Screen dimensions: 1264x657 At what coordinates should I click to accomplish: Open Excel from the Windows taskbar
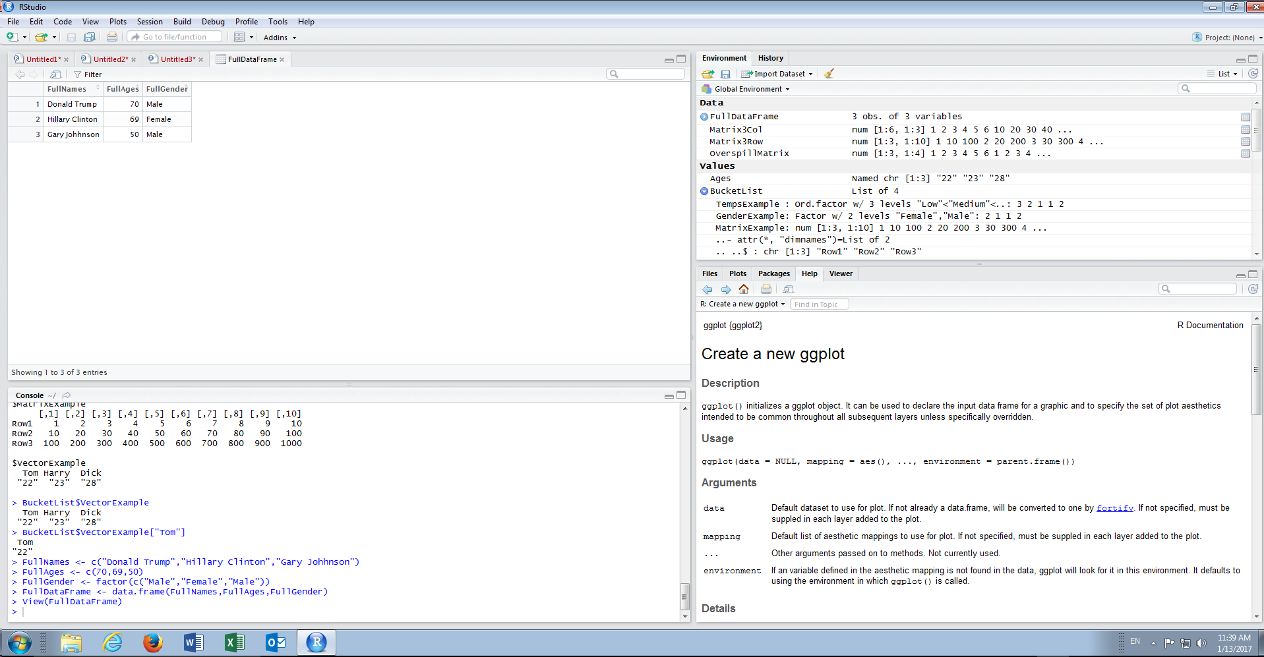235,643
